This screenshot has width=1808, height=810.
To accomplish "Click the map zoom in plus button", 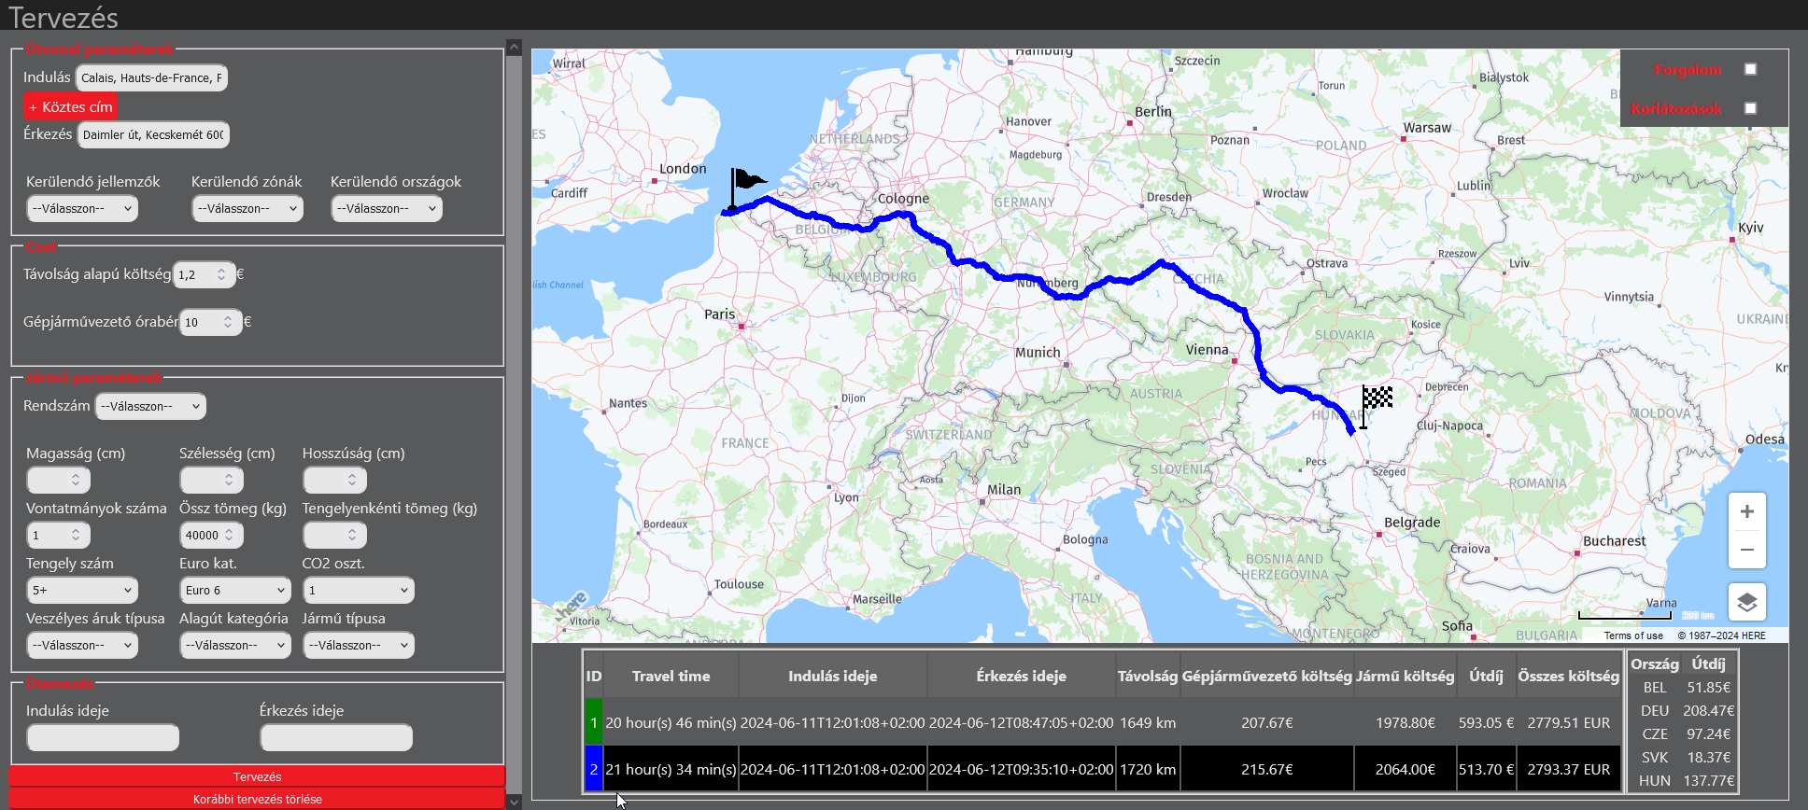I will pos(1746,511).
